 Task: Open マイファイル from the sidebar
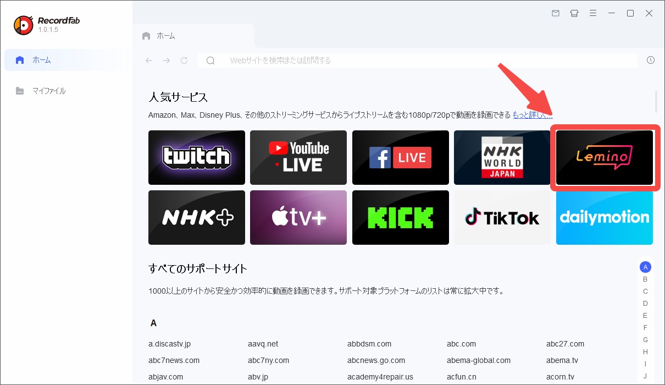(50, 91)
